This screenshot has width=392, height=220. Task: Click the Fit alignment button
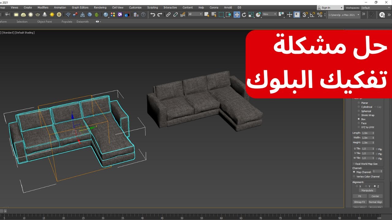[x=360, y=196]
